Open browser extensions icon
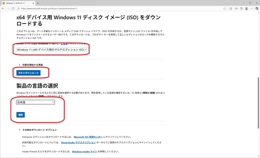260x158 pixels. [x=231, y=9]
